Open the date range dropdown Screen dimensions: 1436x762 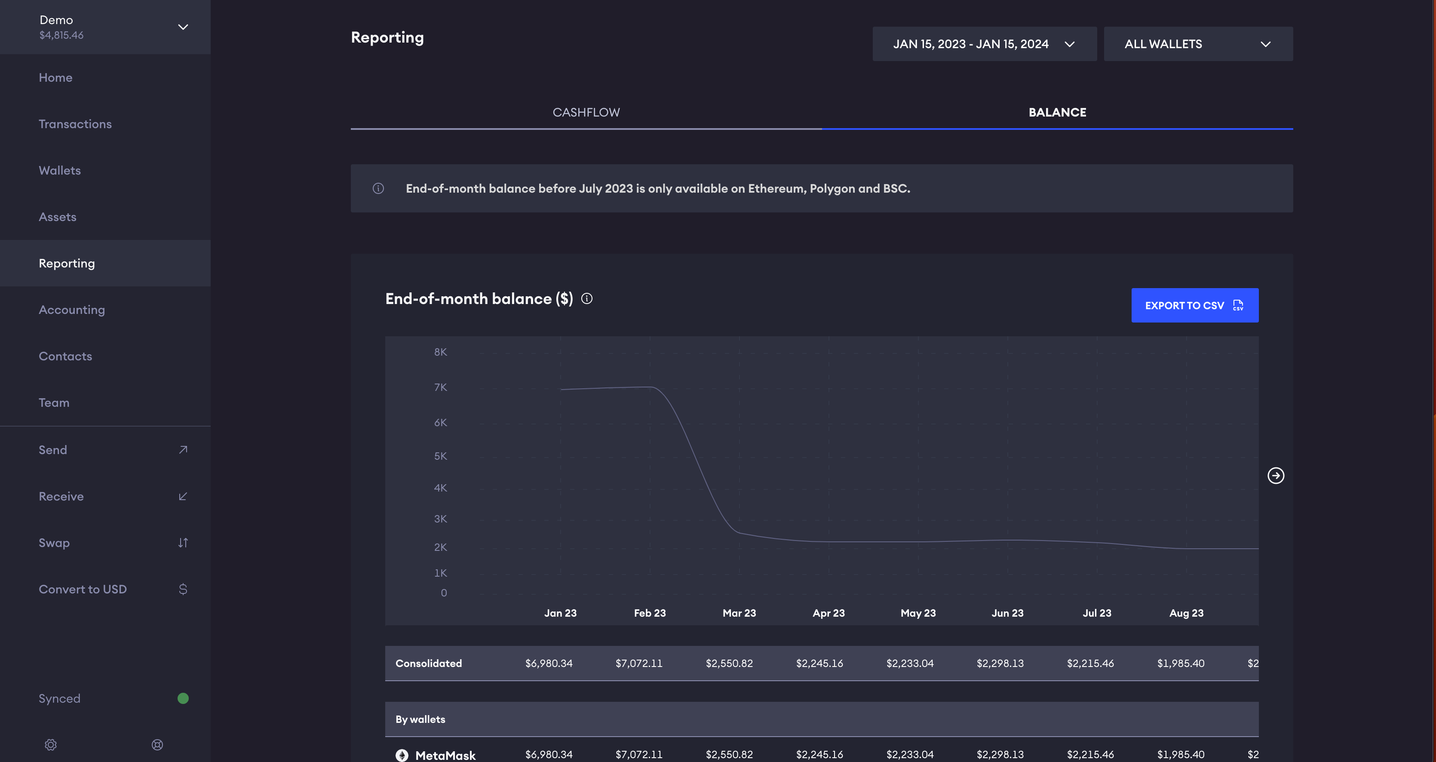(x=984, y=44)
